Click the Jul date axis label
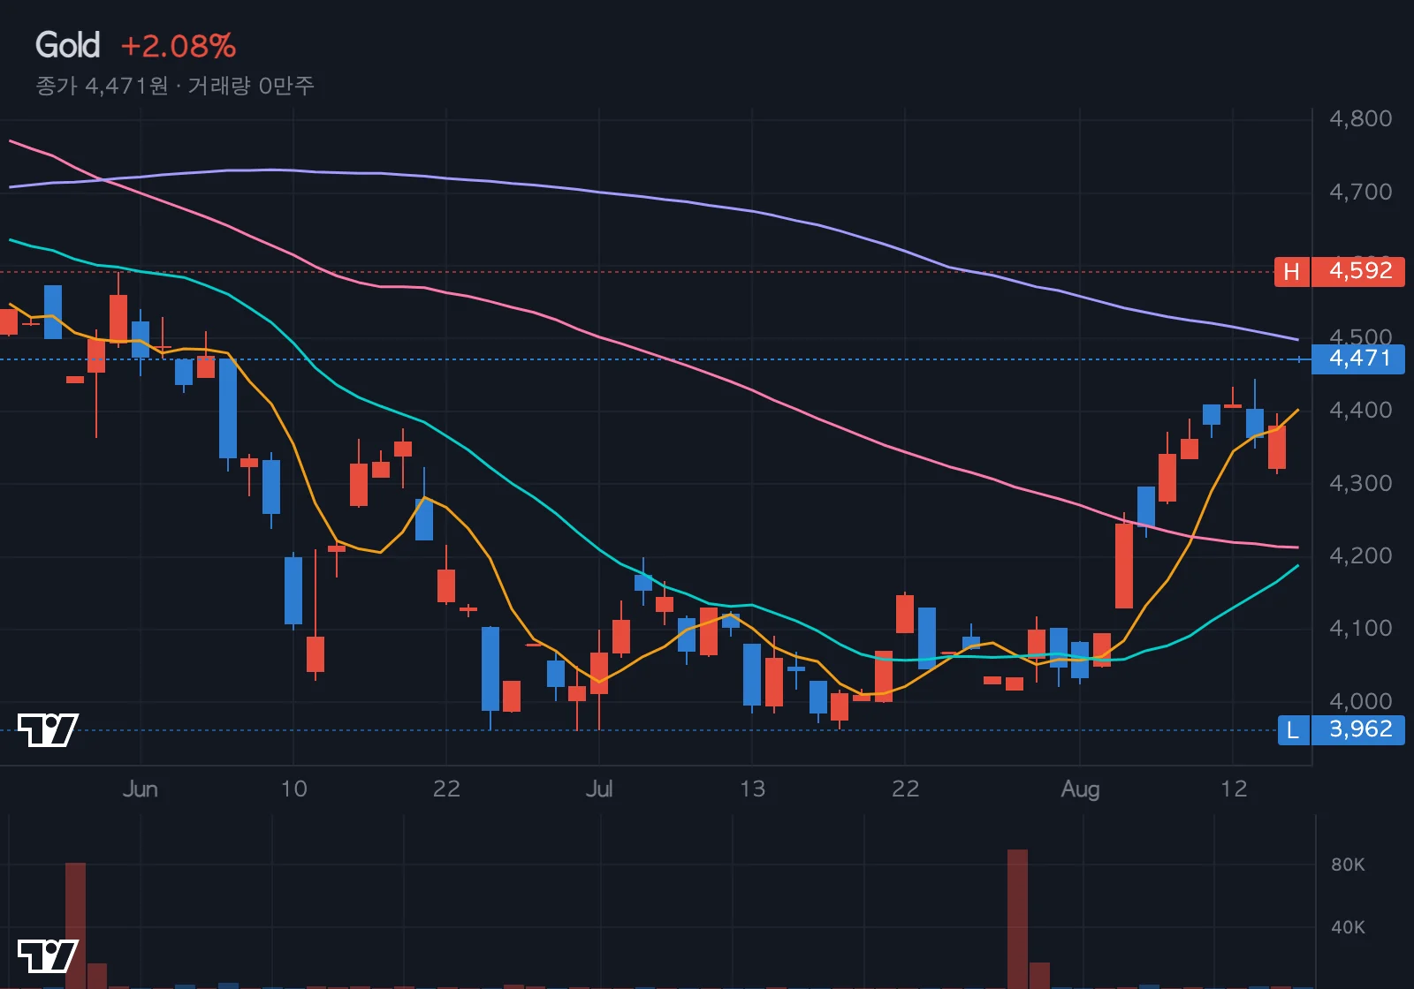The width and height of the screenshot is (1414, 989). point(599,789)
